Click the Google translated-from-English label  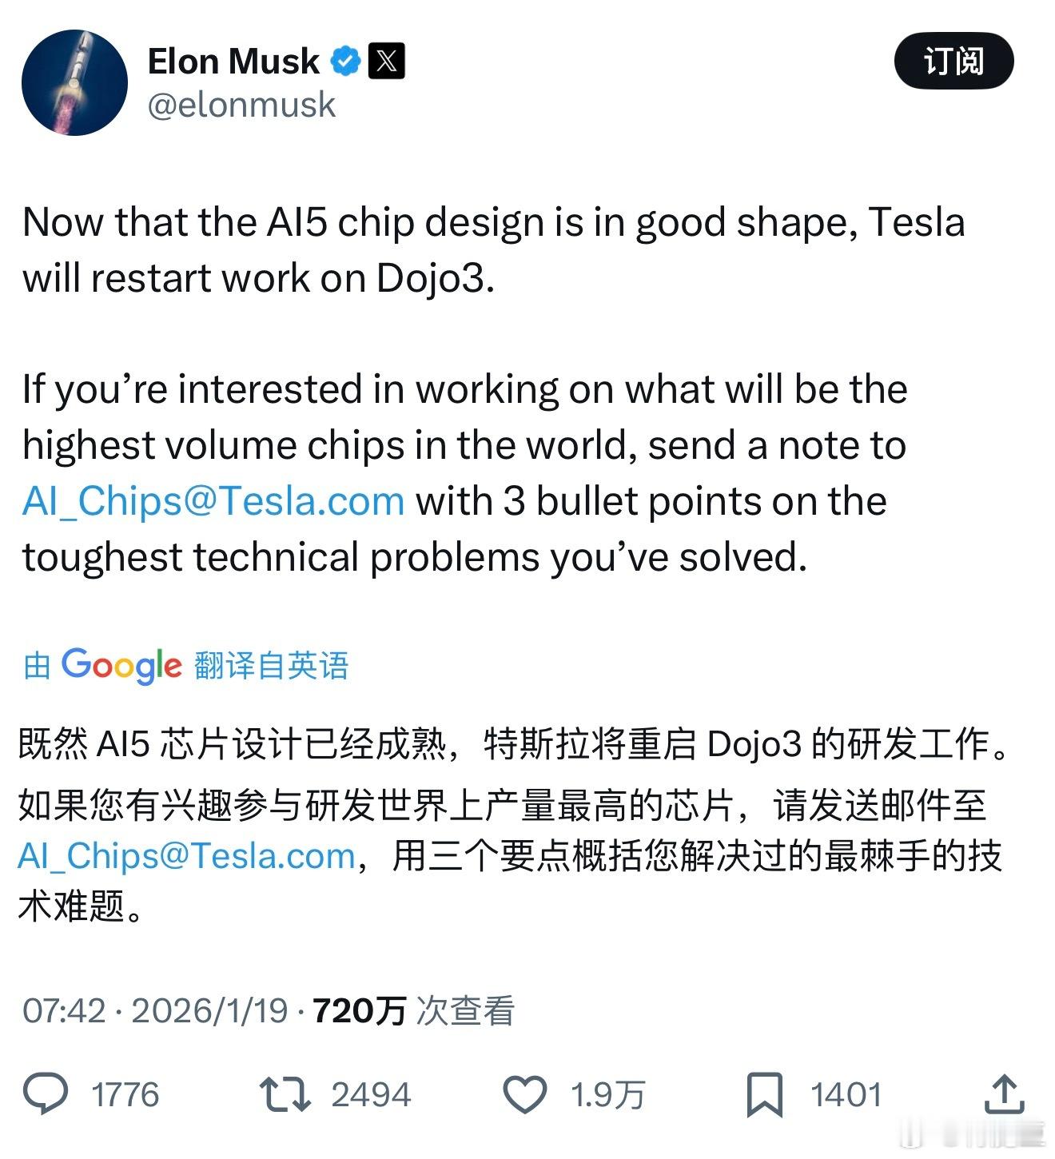tap(186, 665)
